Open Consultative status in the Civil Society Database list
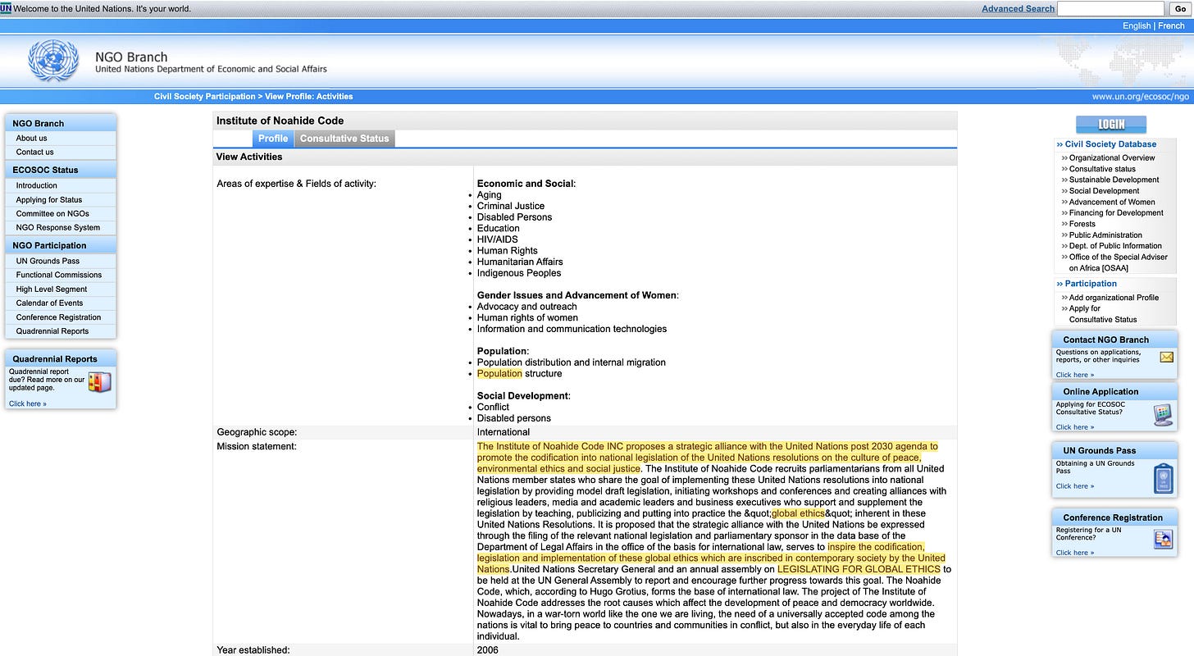 (x=1102, y=169)
